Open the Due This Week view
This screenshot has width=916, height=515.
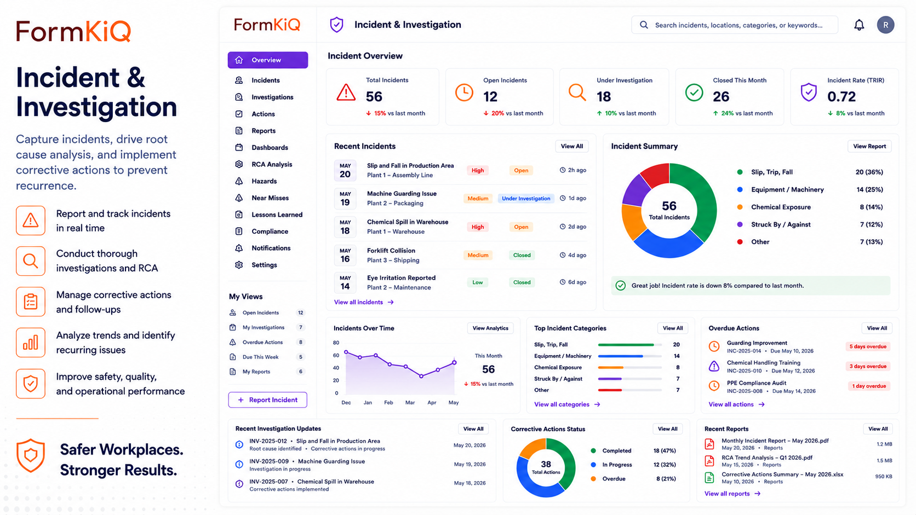267,357
